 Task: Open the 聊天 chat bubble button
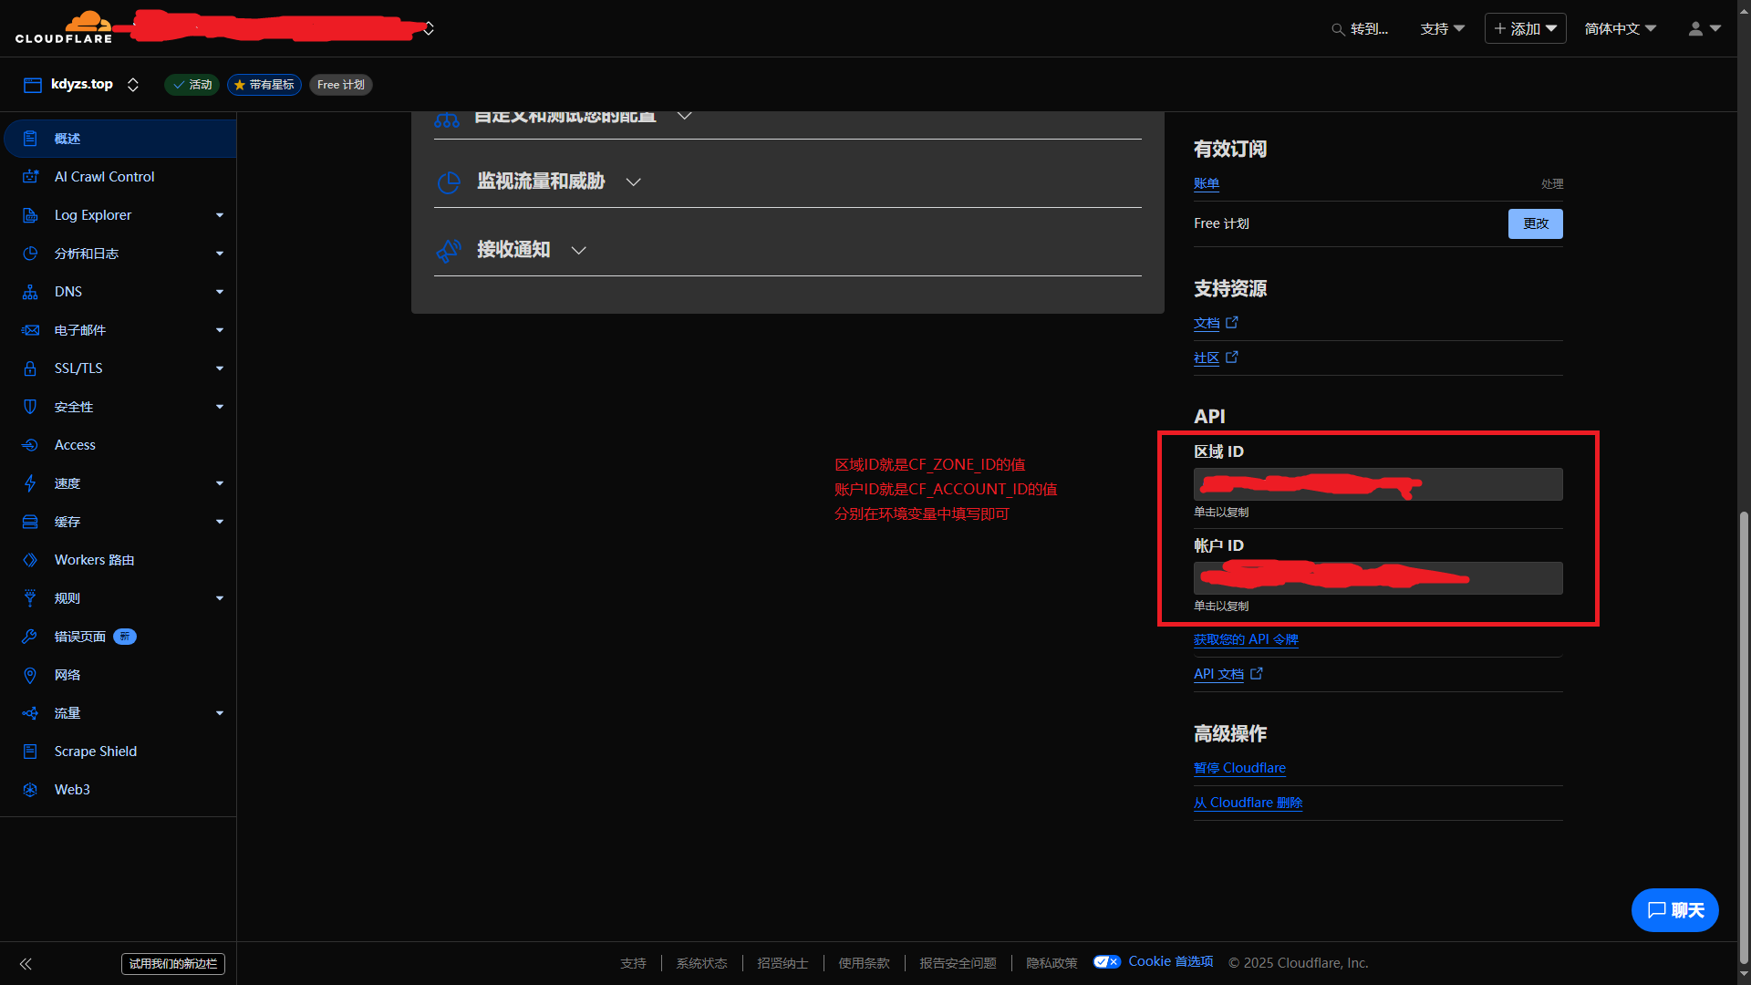pyautogui.click(x=1674, y=910)
